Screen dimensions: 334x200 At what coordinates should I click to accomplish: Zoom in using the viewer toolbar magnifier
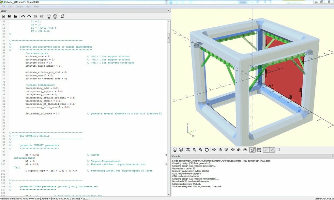click(194, 150)
